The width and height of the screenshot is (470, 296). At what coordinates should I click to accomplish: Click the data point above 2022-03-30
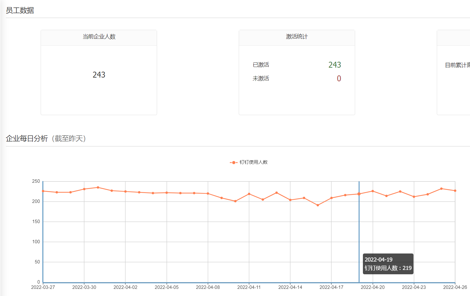[x=84, y=189]
